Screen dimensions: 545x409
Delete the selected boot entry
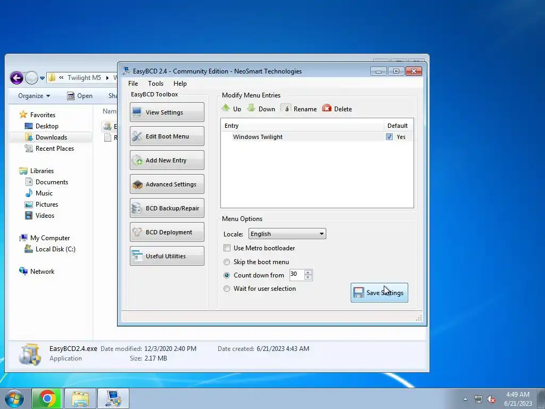[337, 109]
